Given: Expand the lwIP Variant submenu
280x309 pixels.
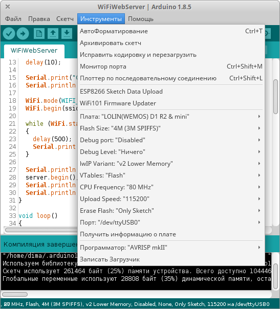Looking at the screenshot, I should 171,164.
